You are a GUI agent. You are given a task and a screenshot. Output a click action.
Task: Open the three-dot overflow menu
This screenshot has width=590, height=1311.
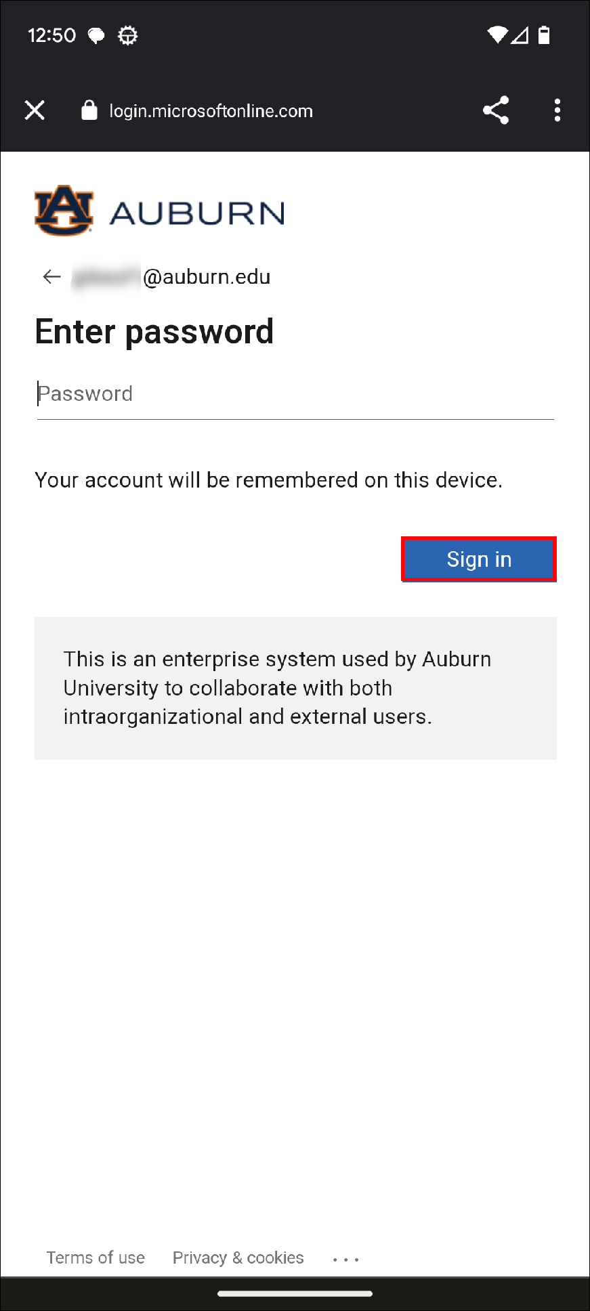click(557, 110)
